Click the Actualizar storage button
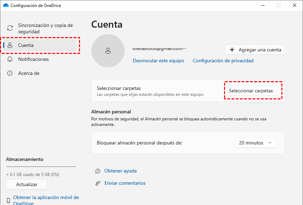The width and height of the screenshot is (303, 205). click(x=27, y=184)
